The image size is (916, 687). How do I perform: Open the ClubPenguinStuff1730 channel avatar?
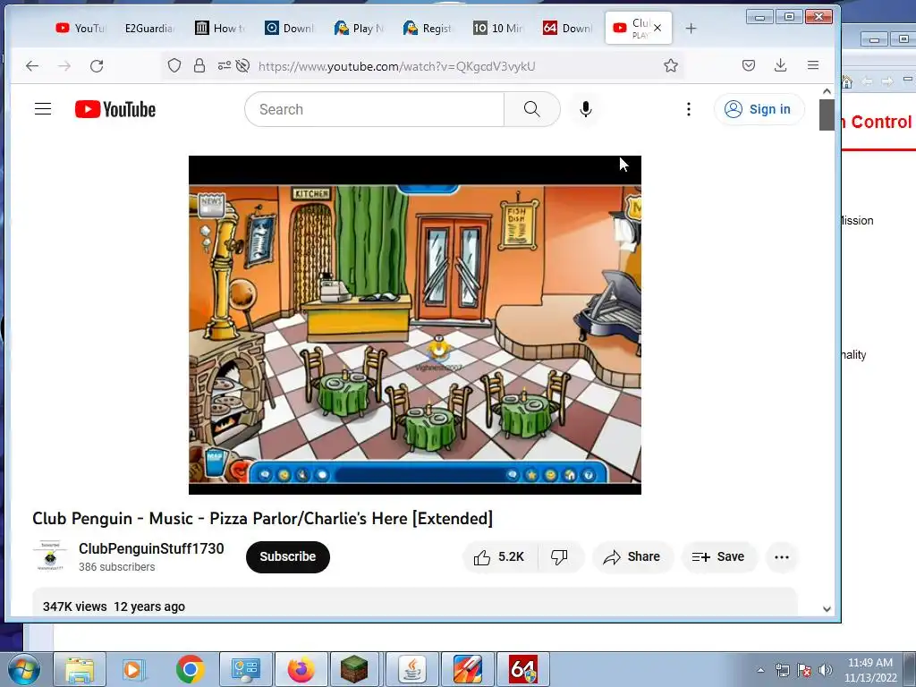point(50,556)
